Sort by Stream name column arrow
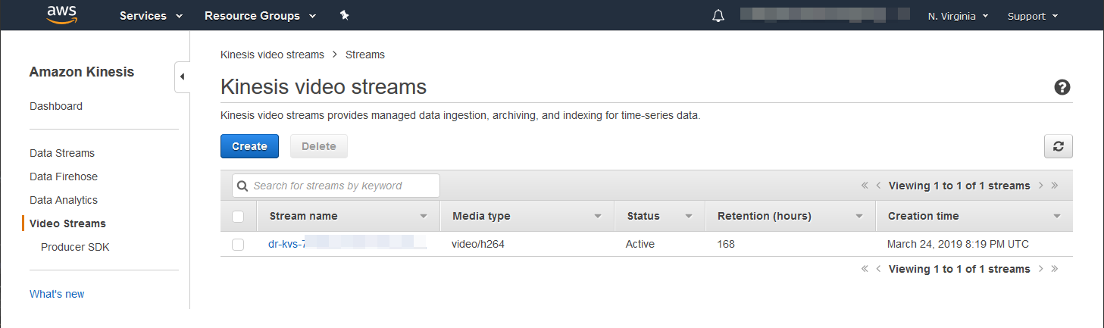 tap(424, 217)
